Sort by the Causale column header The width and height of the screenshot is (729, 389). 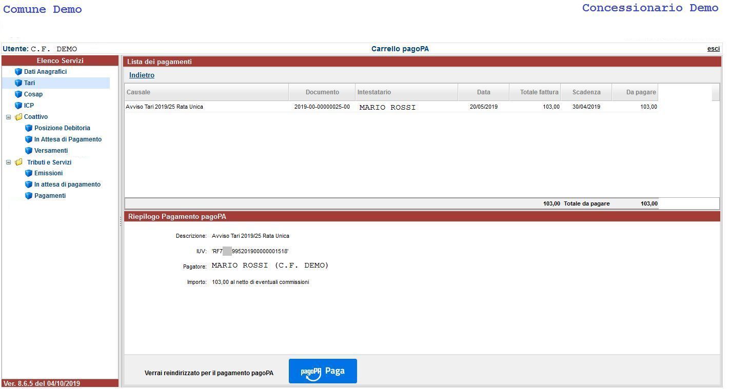coord(207,92)
